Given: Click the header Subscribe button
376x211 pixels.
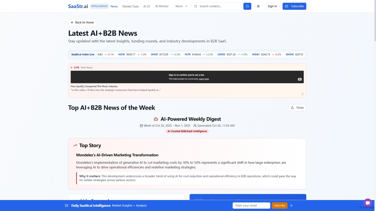Looking at the screenshot, I should tap(294, 6).
